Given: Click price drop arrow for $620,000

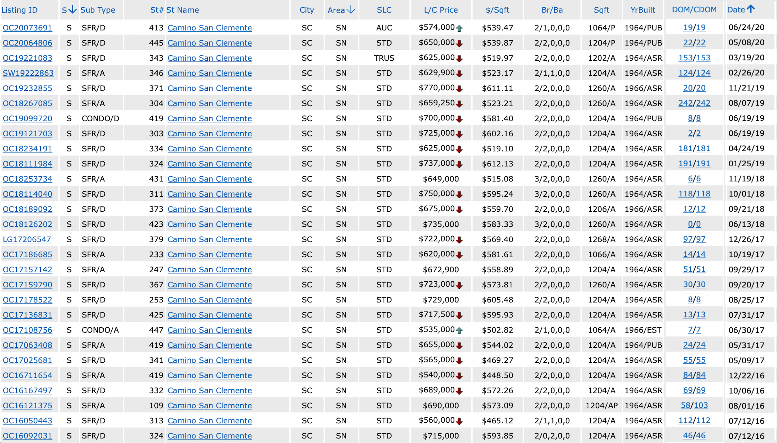Looking at the screenshot, I should [459, 255].
